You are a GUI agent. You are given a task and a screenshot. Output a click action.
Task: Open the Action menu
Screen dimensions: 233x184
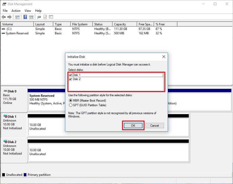[x=16, y=11]
